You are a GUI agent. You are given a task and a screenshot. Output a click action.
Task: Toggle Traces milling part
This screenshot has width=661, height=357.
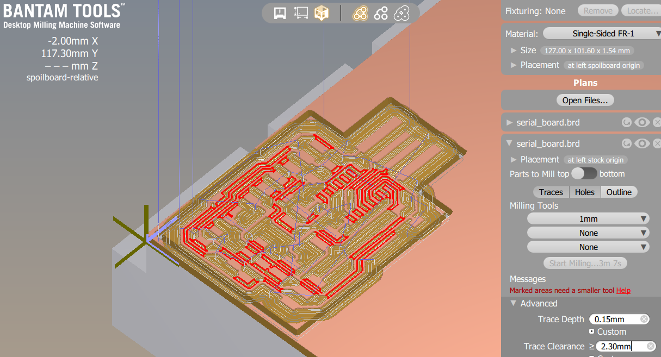pos(551,192)
